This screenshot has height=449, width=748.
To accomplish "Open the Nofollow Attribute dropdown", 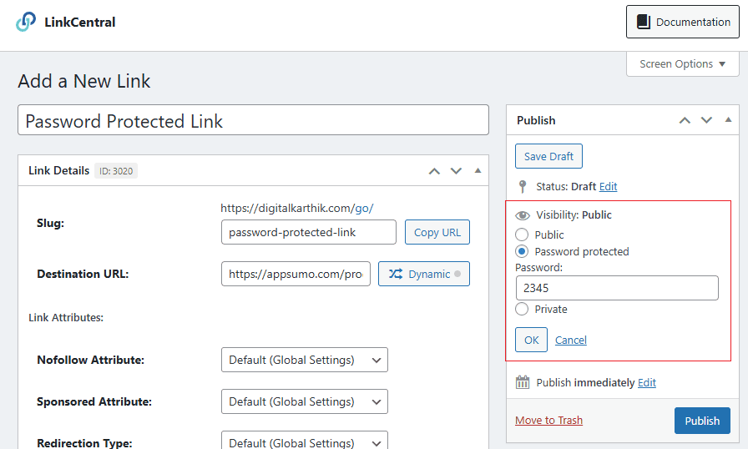I will tap(304, 360).
